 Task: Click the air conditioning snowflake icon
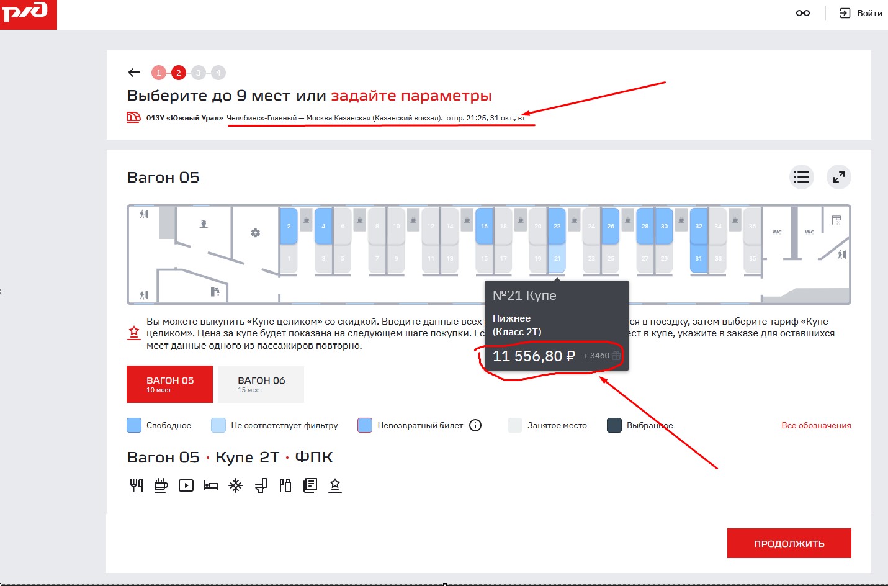click(x=236, y=485)
